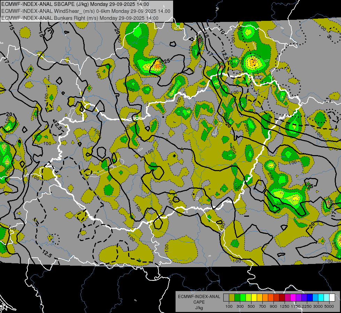Click the legend ECMWF-INDEX-ANAL label
Viewport: 341px width, 313px height.
click(x=199, y=297)
